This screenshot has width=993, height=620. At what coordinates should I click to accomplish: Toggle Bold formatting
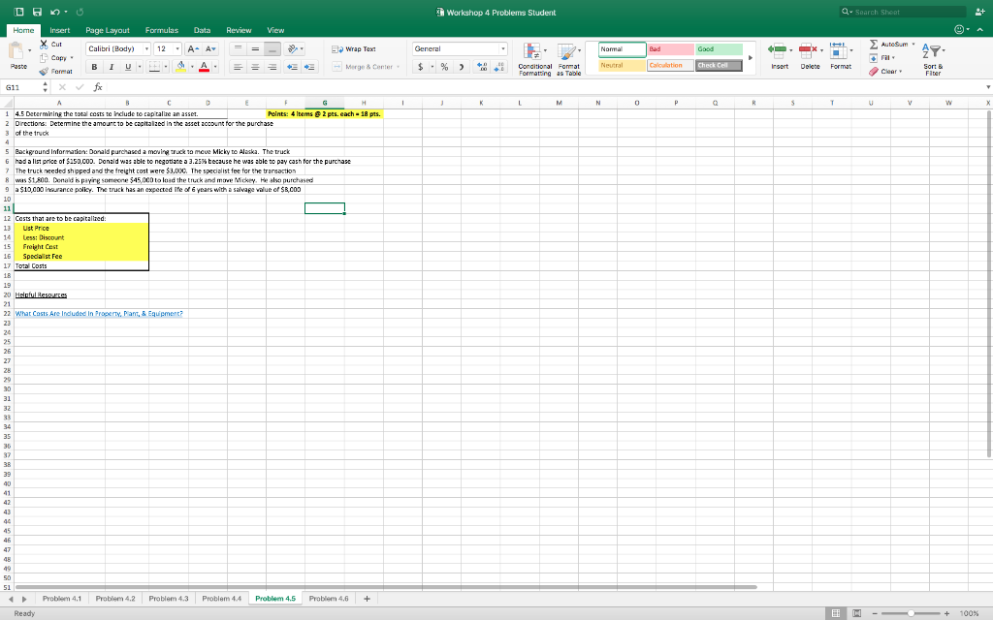[94, 67]
